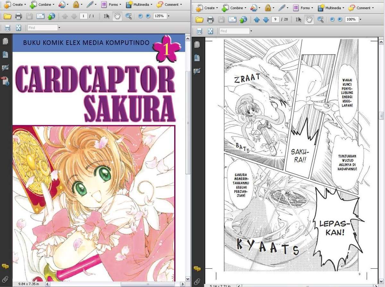
Task: Expand the 100% zoom dropdown
Action: coord(360,20)
